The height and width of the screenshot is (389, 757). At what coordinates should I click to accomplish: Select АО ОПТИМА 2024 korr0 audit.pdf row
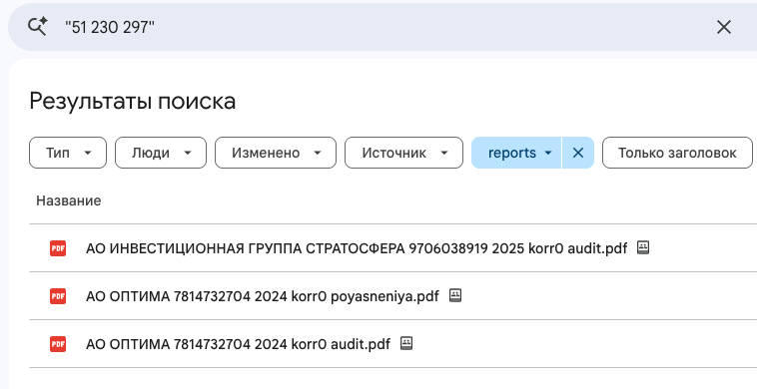(393, 344)
